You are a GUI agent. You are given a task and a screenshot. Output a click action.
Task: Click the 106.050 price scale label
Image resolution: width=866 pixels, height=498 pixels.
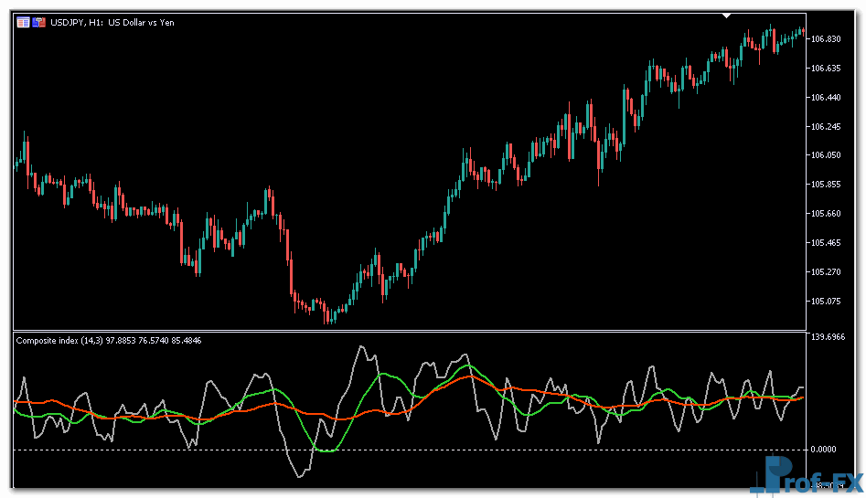tap(826, 155)
